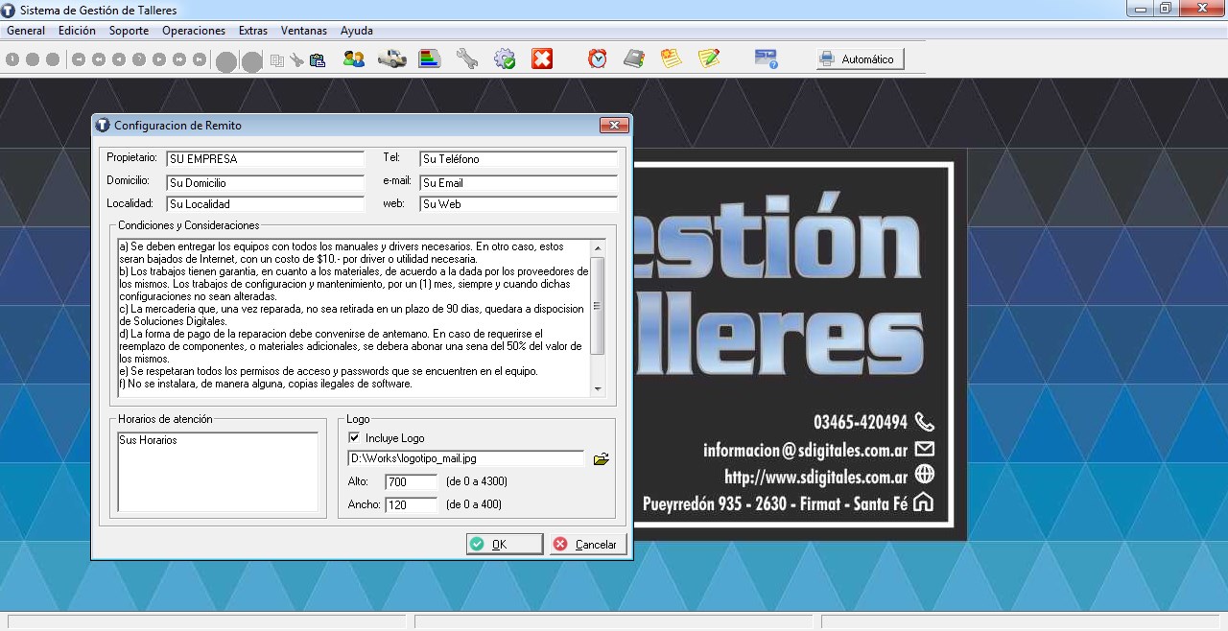Click the OK button

[x=505, y=545]
